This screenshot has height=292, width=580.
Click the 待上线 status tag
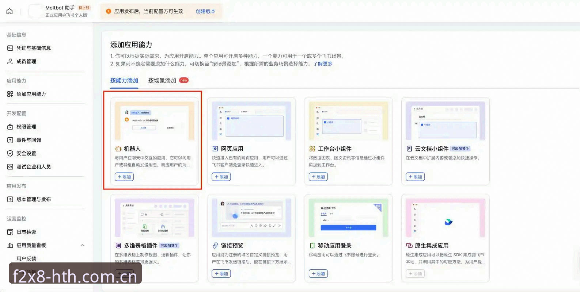tap(84, 8)
